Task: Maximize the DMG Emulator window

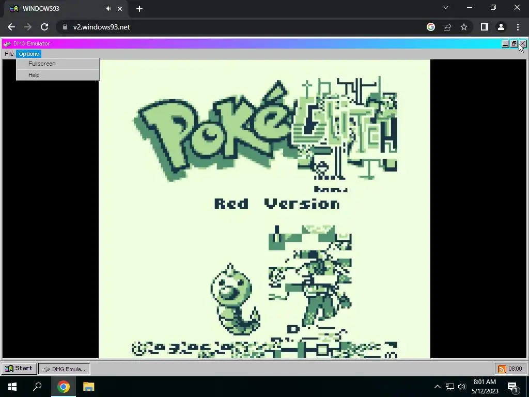Action: [x=514, y=43]
